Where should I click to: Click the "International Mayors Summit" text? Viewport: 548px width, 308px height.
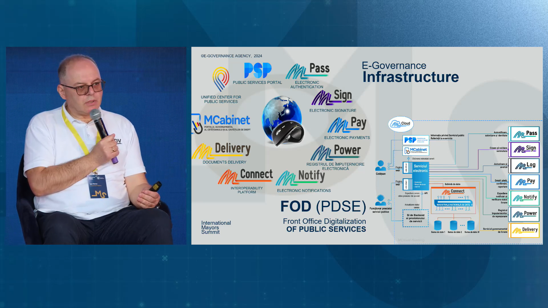[x=216, y=228]
